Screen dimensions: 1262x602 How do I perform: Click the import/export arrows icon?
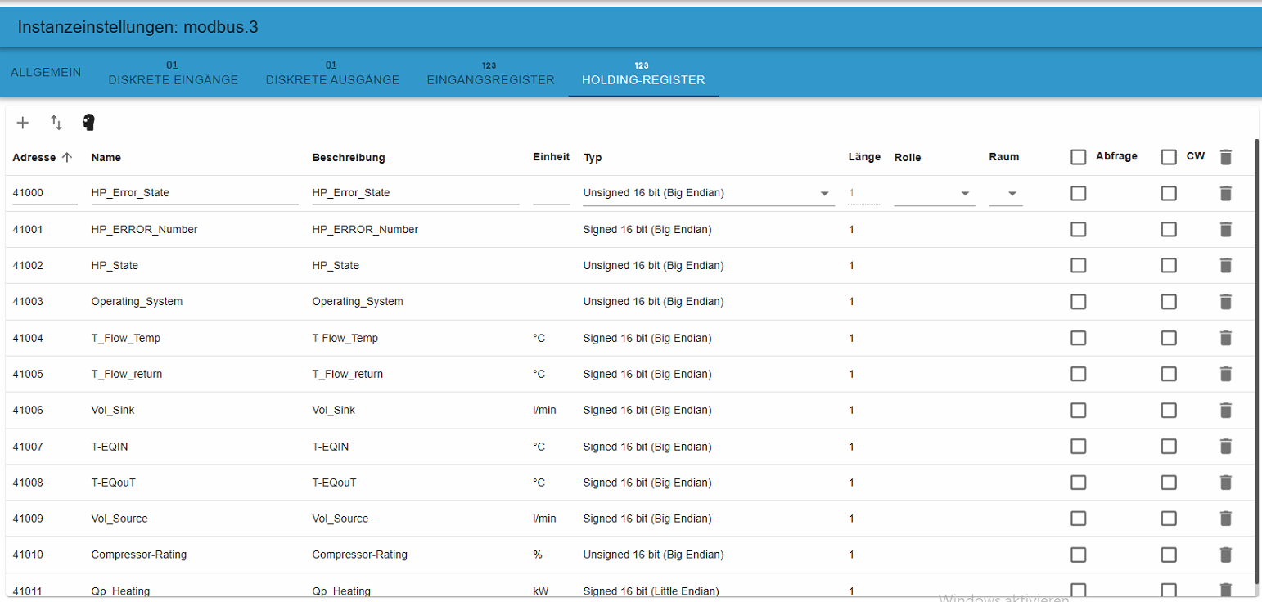tap(56, 123)
